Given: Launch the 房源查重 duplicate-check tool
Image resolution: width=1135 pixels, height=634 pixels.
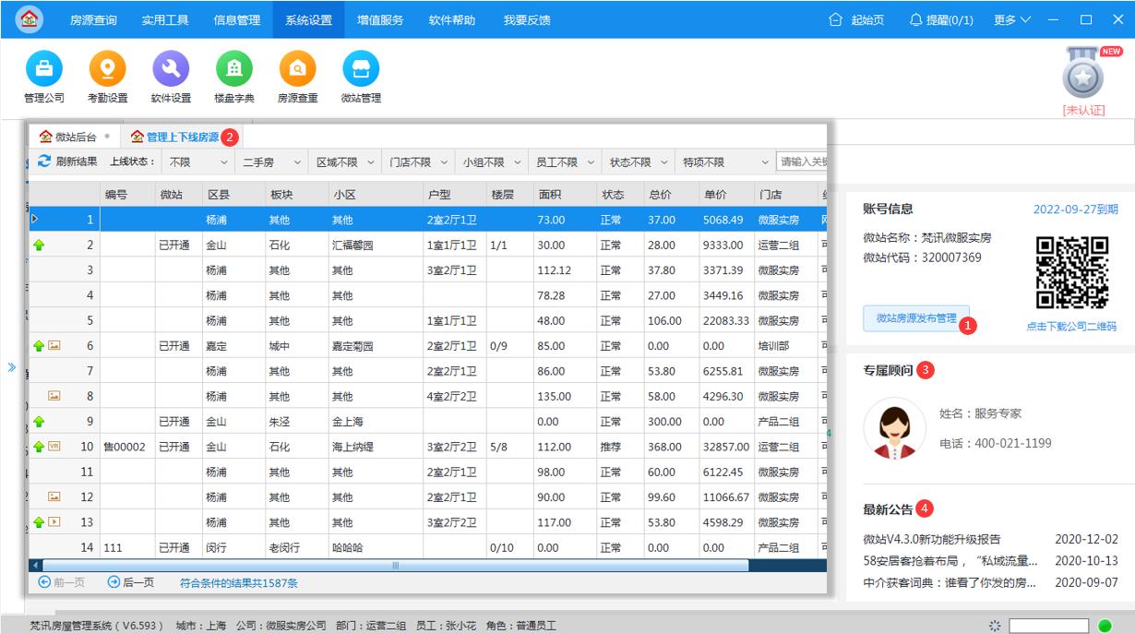Looking at the screenshot, I should point(296,74).
